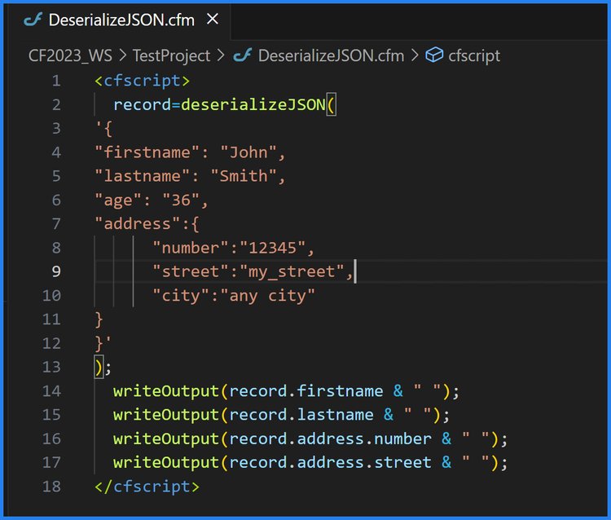The image size is (611, 520).
Task: Click line number 18 in the gutter
Action: point(51,487)
